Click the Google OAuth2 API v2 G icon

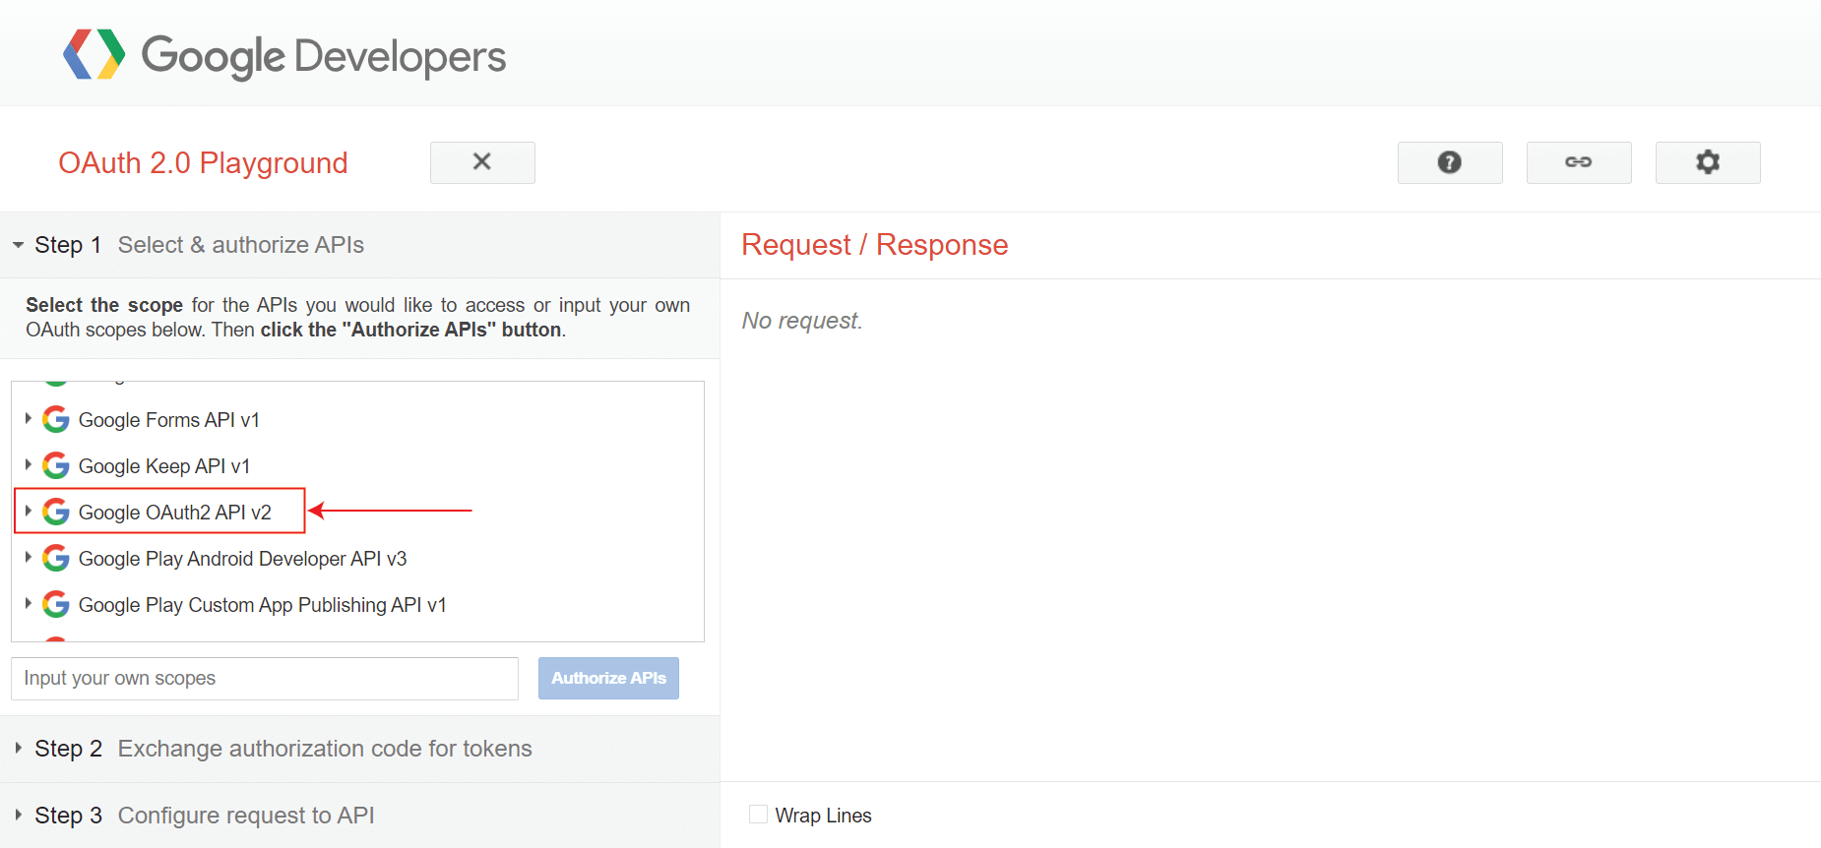[x=56, y=513]
